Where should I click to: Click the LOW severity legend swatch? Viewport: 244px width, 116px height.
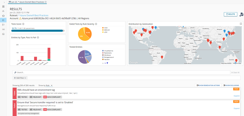[x=103, y=32]
